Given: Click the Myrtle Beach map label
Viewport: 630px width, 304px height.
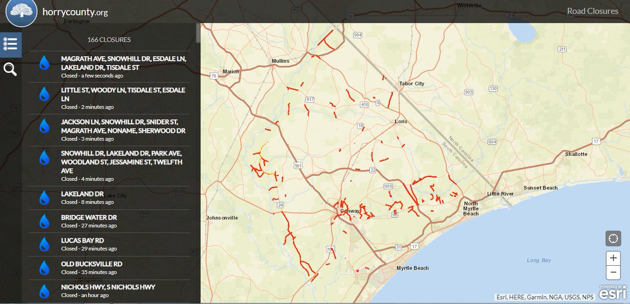Looking at the screenshot, I should [412, 268].
